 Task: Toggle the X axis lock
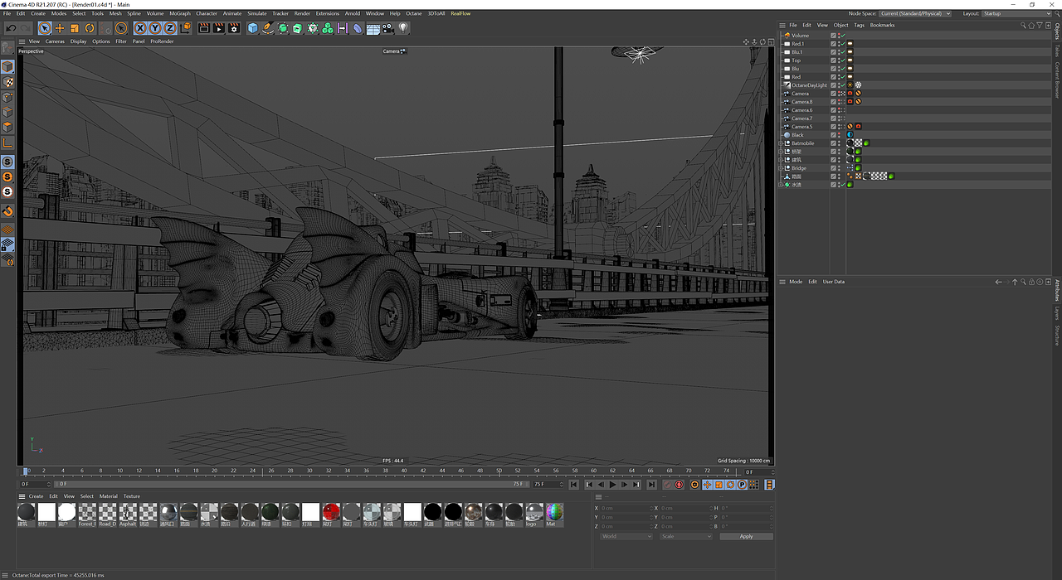point(140,28)
